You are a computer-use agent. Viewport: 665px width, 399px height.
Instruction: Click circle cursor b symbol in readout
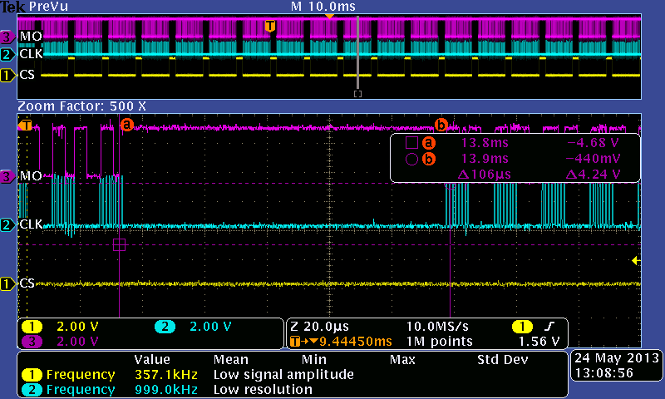[411, 159]
